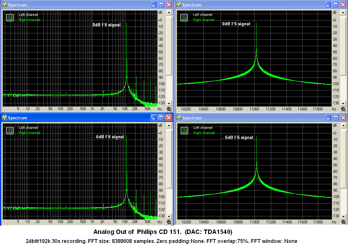Open display settings icon in bottom-right -6dB zoomed Spectrum window
348x249 pixels.
point(184,131)
